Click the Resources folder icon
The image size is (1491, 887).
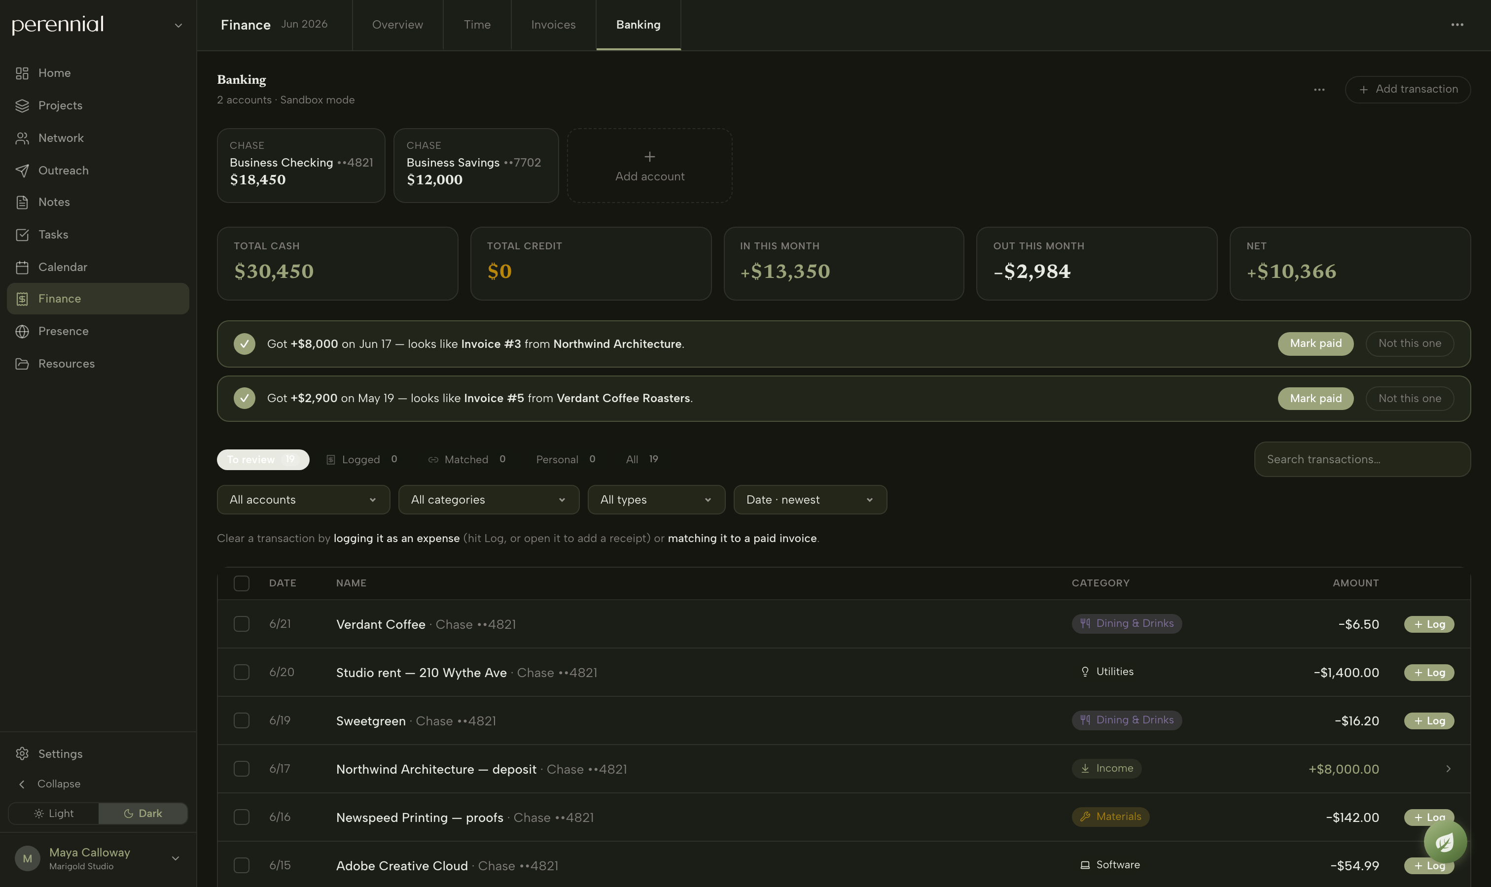[22, 363]
